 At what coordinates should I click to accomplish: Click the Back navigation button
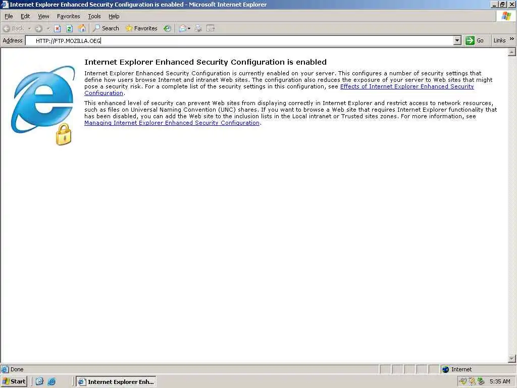click(x=14, y=28)
